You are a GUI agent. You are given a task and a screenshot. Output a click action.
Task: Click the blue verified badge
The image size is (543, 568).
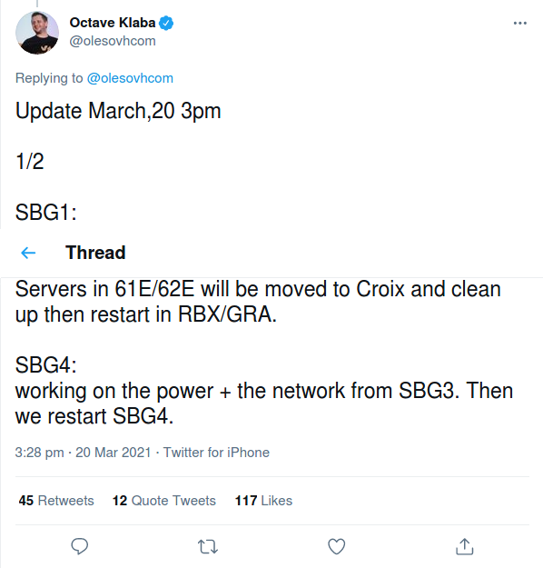tap(166, 24)
